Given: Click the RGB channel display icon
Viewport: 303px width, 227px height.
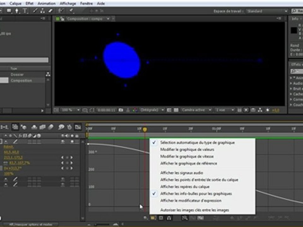Looking at the screenshot, I should pos(135,110).
